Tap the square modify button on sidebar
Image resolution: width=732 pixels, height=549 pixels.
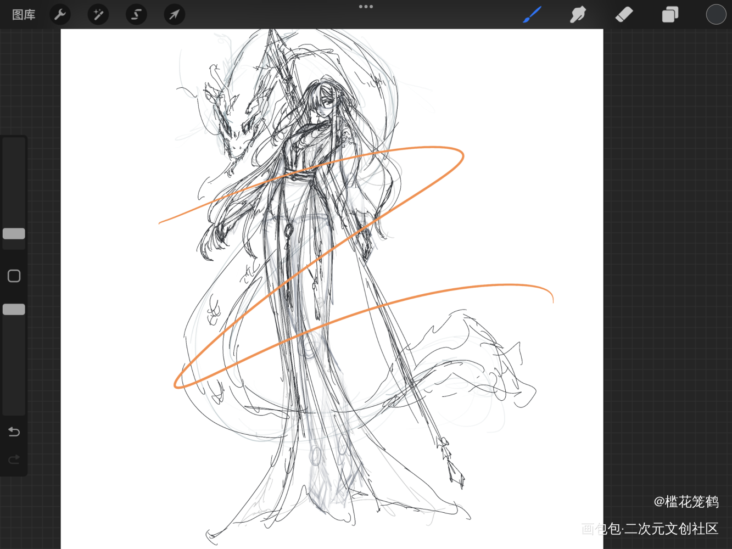14,276
